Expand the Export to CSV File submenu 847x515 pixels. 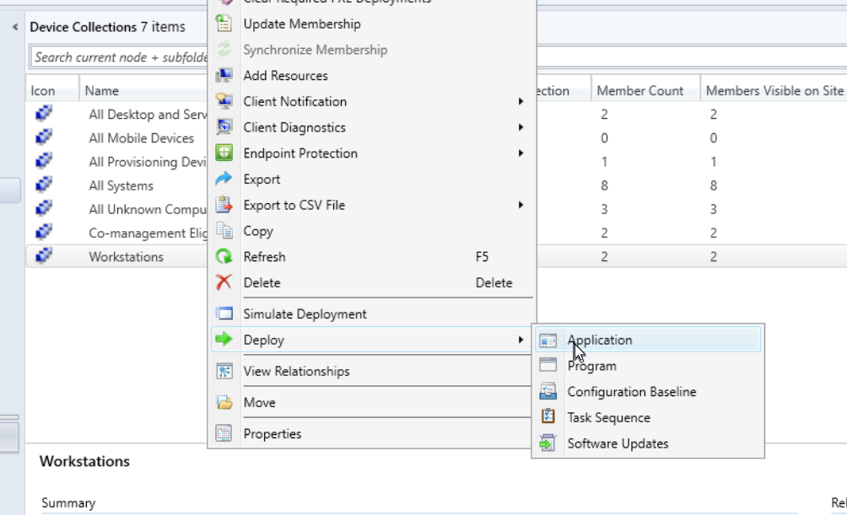521,205
